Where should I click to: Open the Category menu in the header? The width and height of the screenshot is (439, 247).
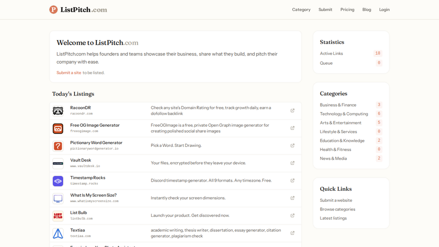[x=301, y=10]
